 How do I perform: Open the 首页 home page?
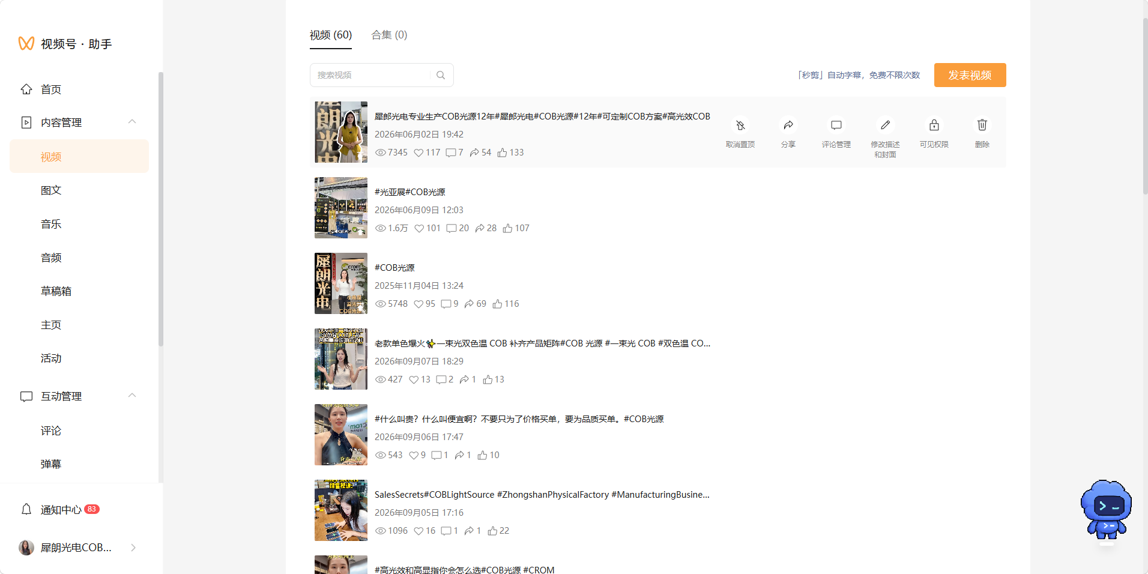(50, 89)
